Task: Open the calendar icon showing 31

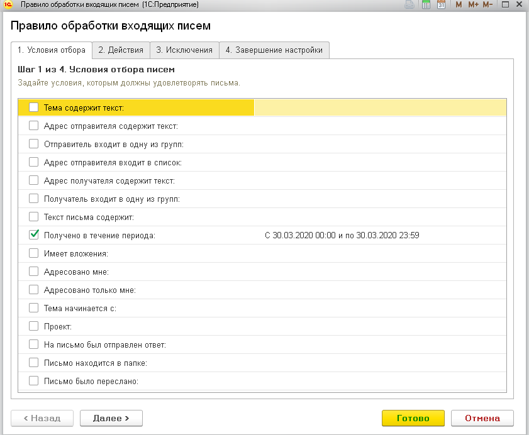Action: click(441, 4)
